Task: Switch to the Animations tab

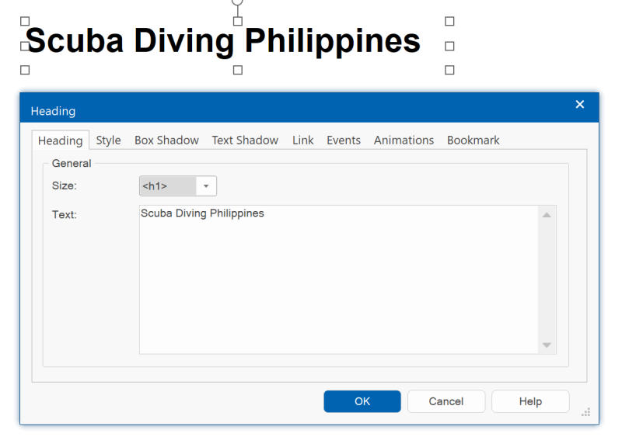Action: tap(404, 140)
